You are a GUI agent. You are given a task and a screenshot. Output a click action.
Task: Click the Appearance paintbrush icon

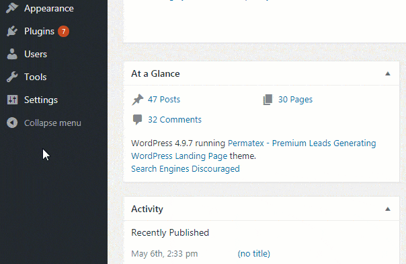click(x=12, y=8)
